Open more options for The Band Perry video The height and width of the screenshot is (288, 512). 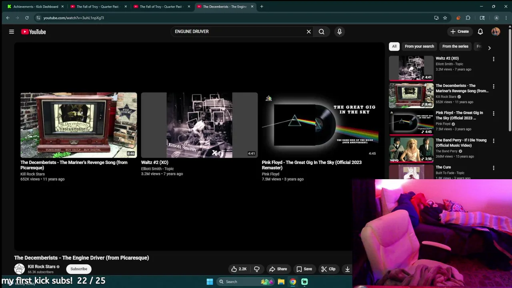(x=494, y=141)
